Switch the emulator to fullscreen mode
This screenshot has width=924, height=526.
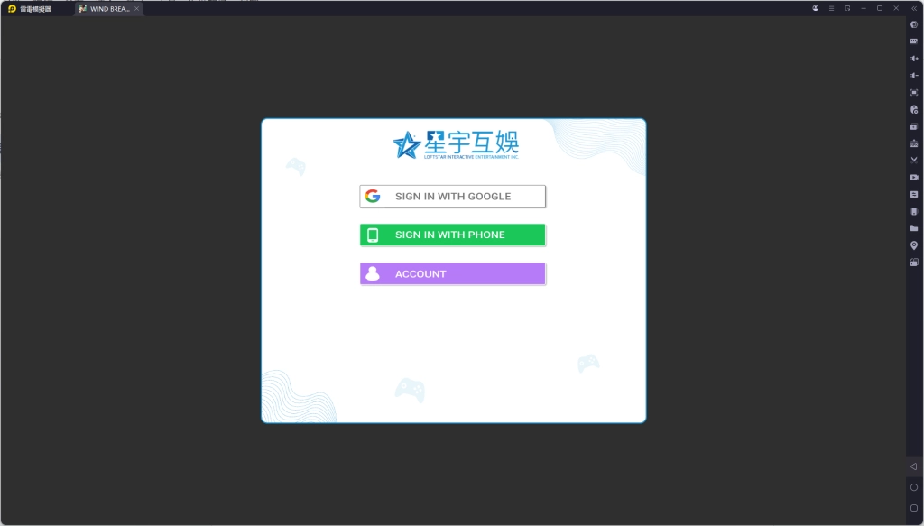click(x=914, y=92)
